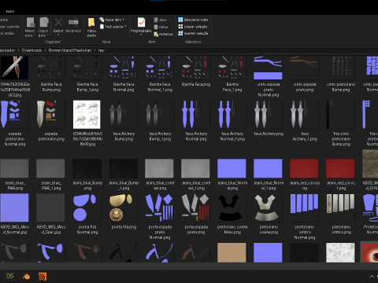Expand the chevron before the tex folder in the breadcrumb

94,50
